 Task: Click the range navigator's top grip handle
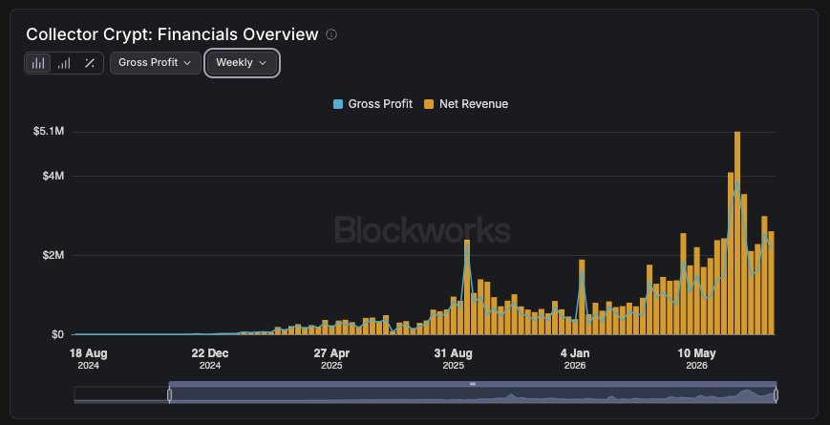473,384
